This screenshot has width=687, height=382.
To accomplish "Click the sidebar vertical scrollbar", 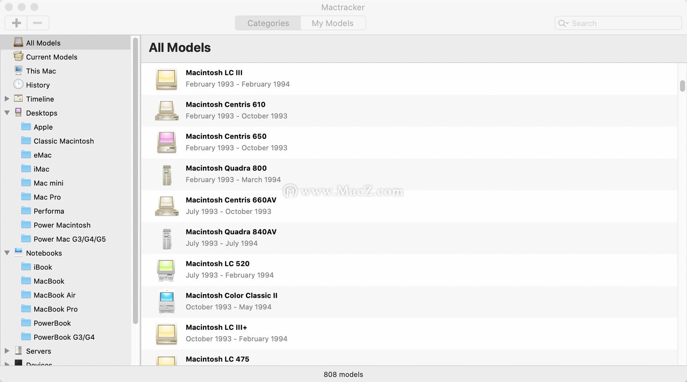I will [x=135, y=180].
